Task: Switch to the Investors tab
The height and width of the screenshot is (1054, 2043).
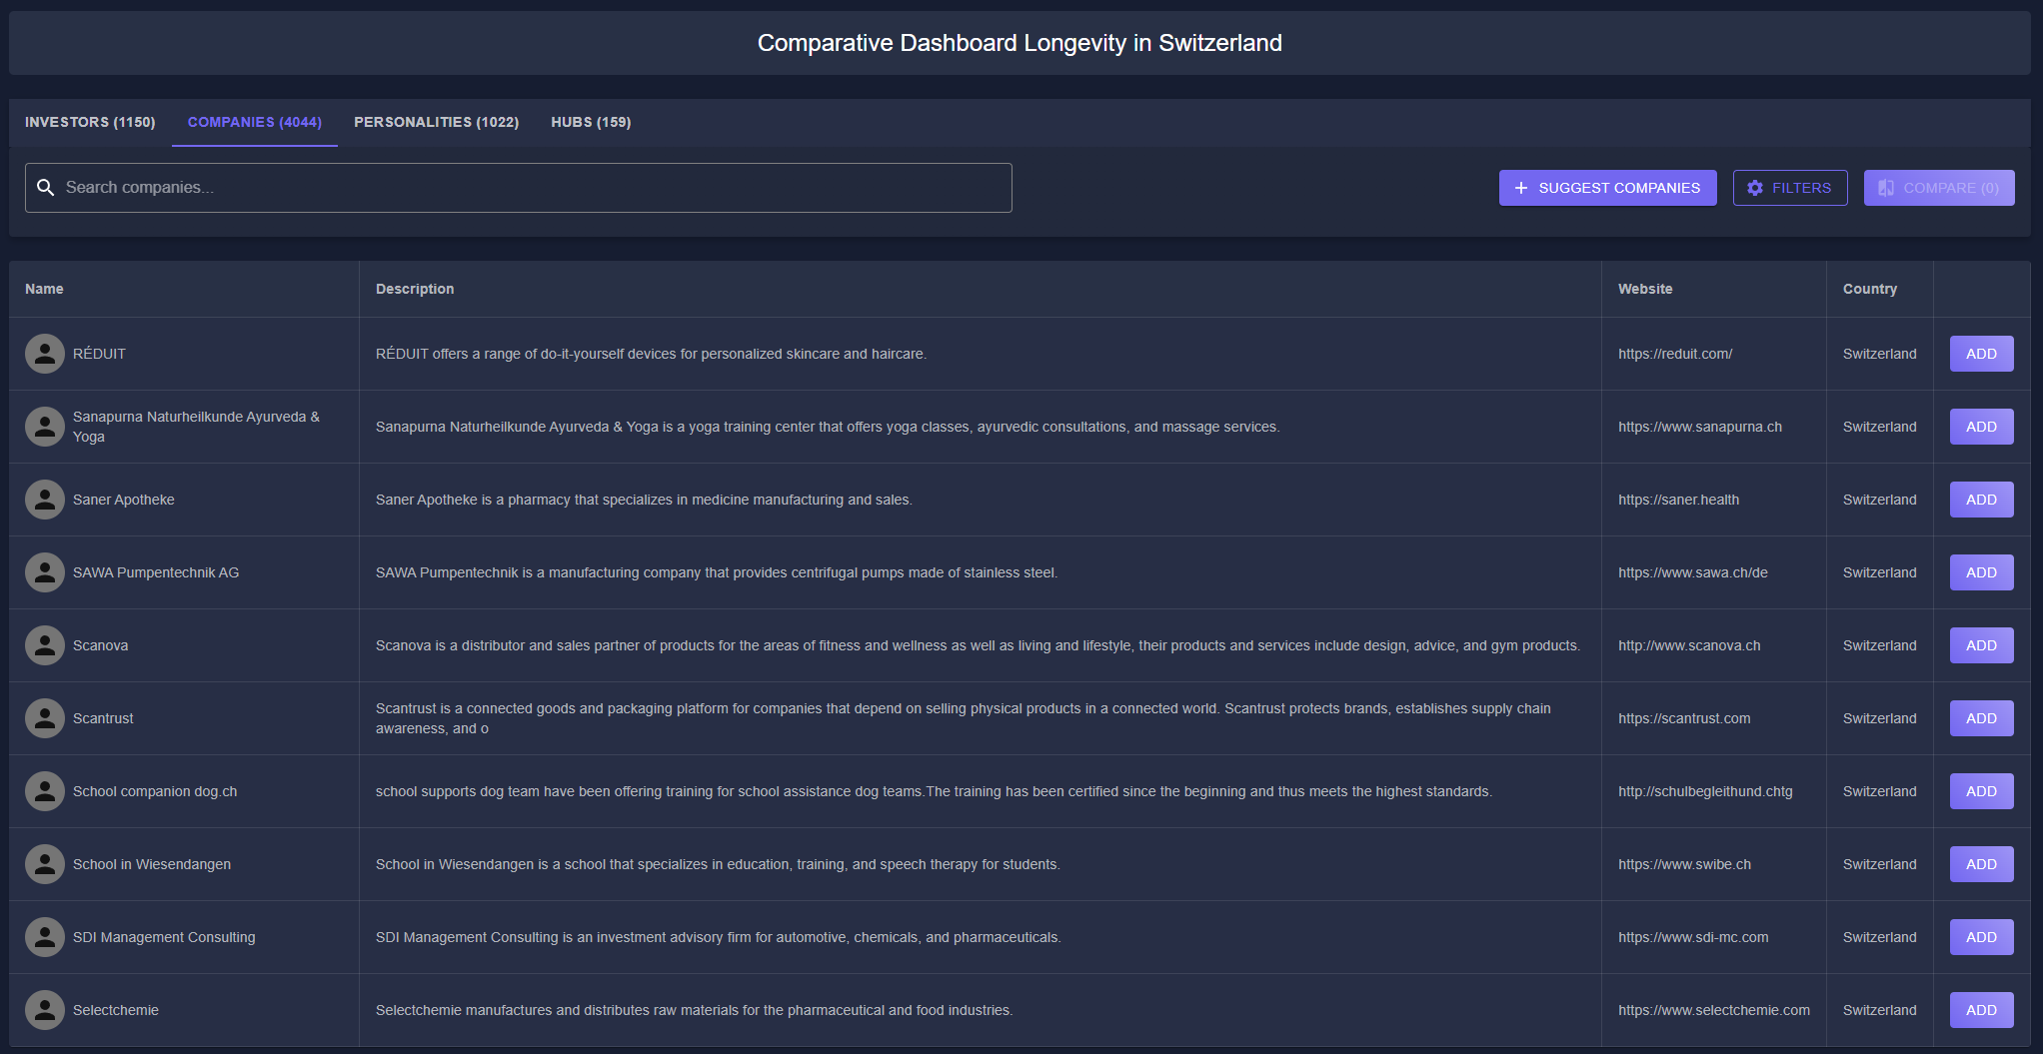Action: click(x=90, y=122)
